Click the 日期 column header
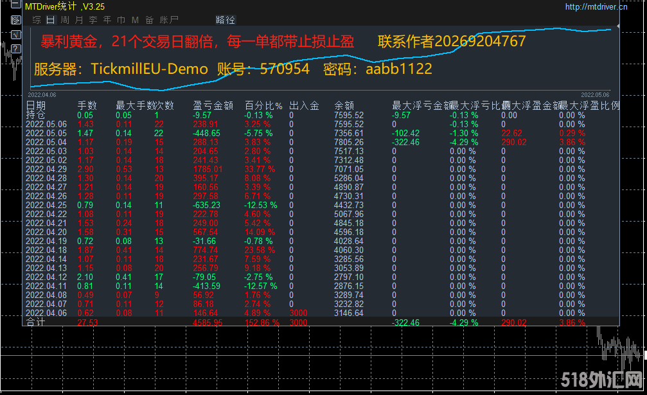This screenshot has height=395, width=647. [36, 105]
